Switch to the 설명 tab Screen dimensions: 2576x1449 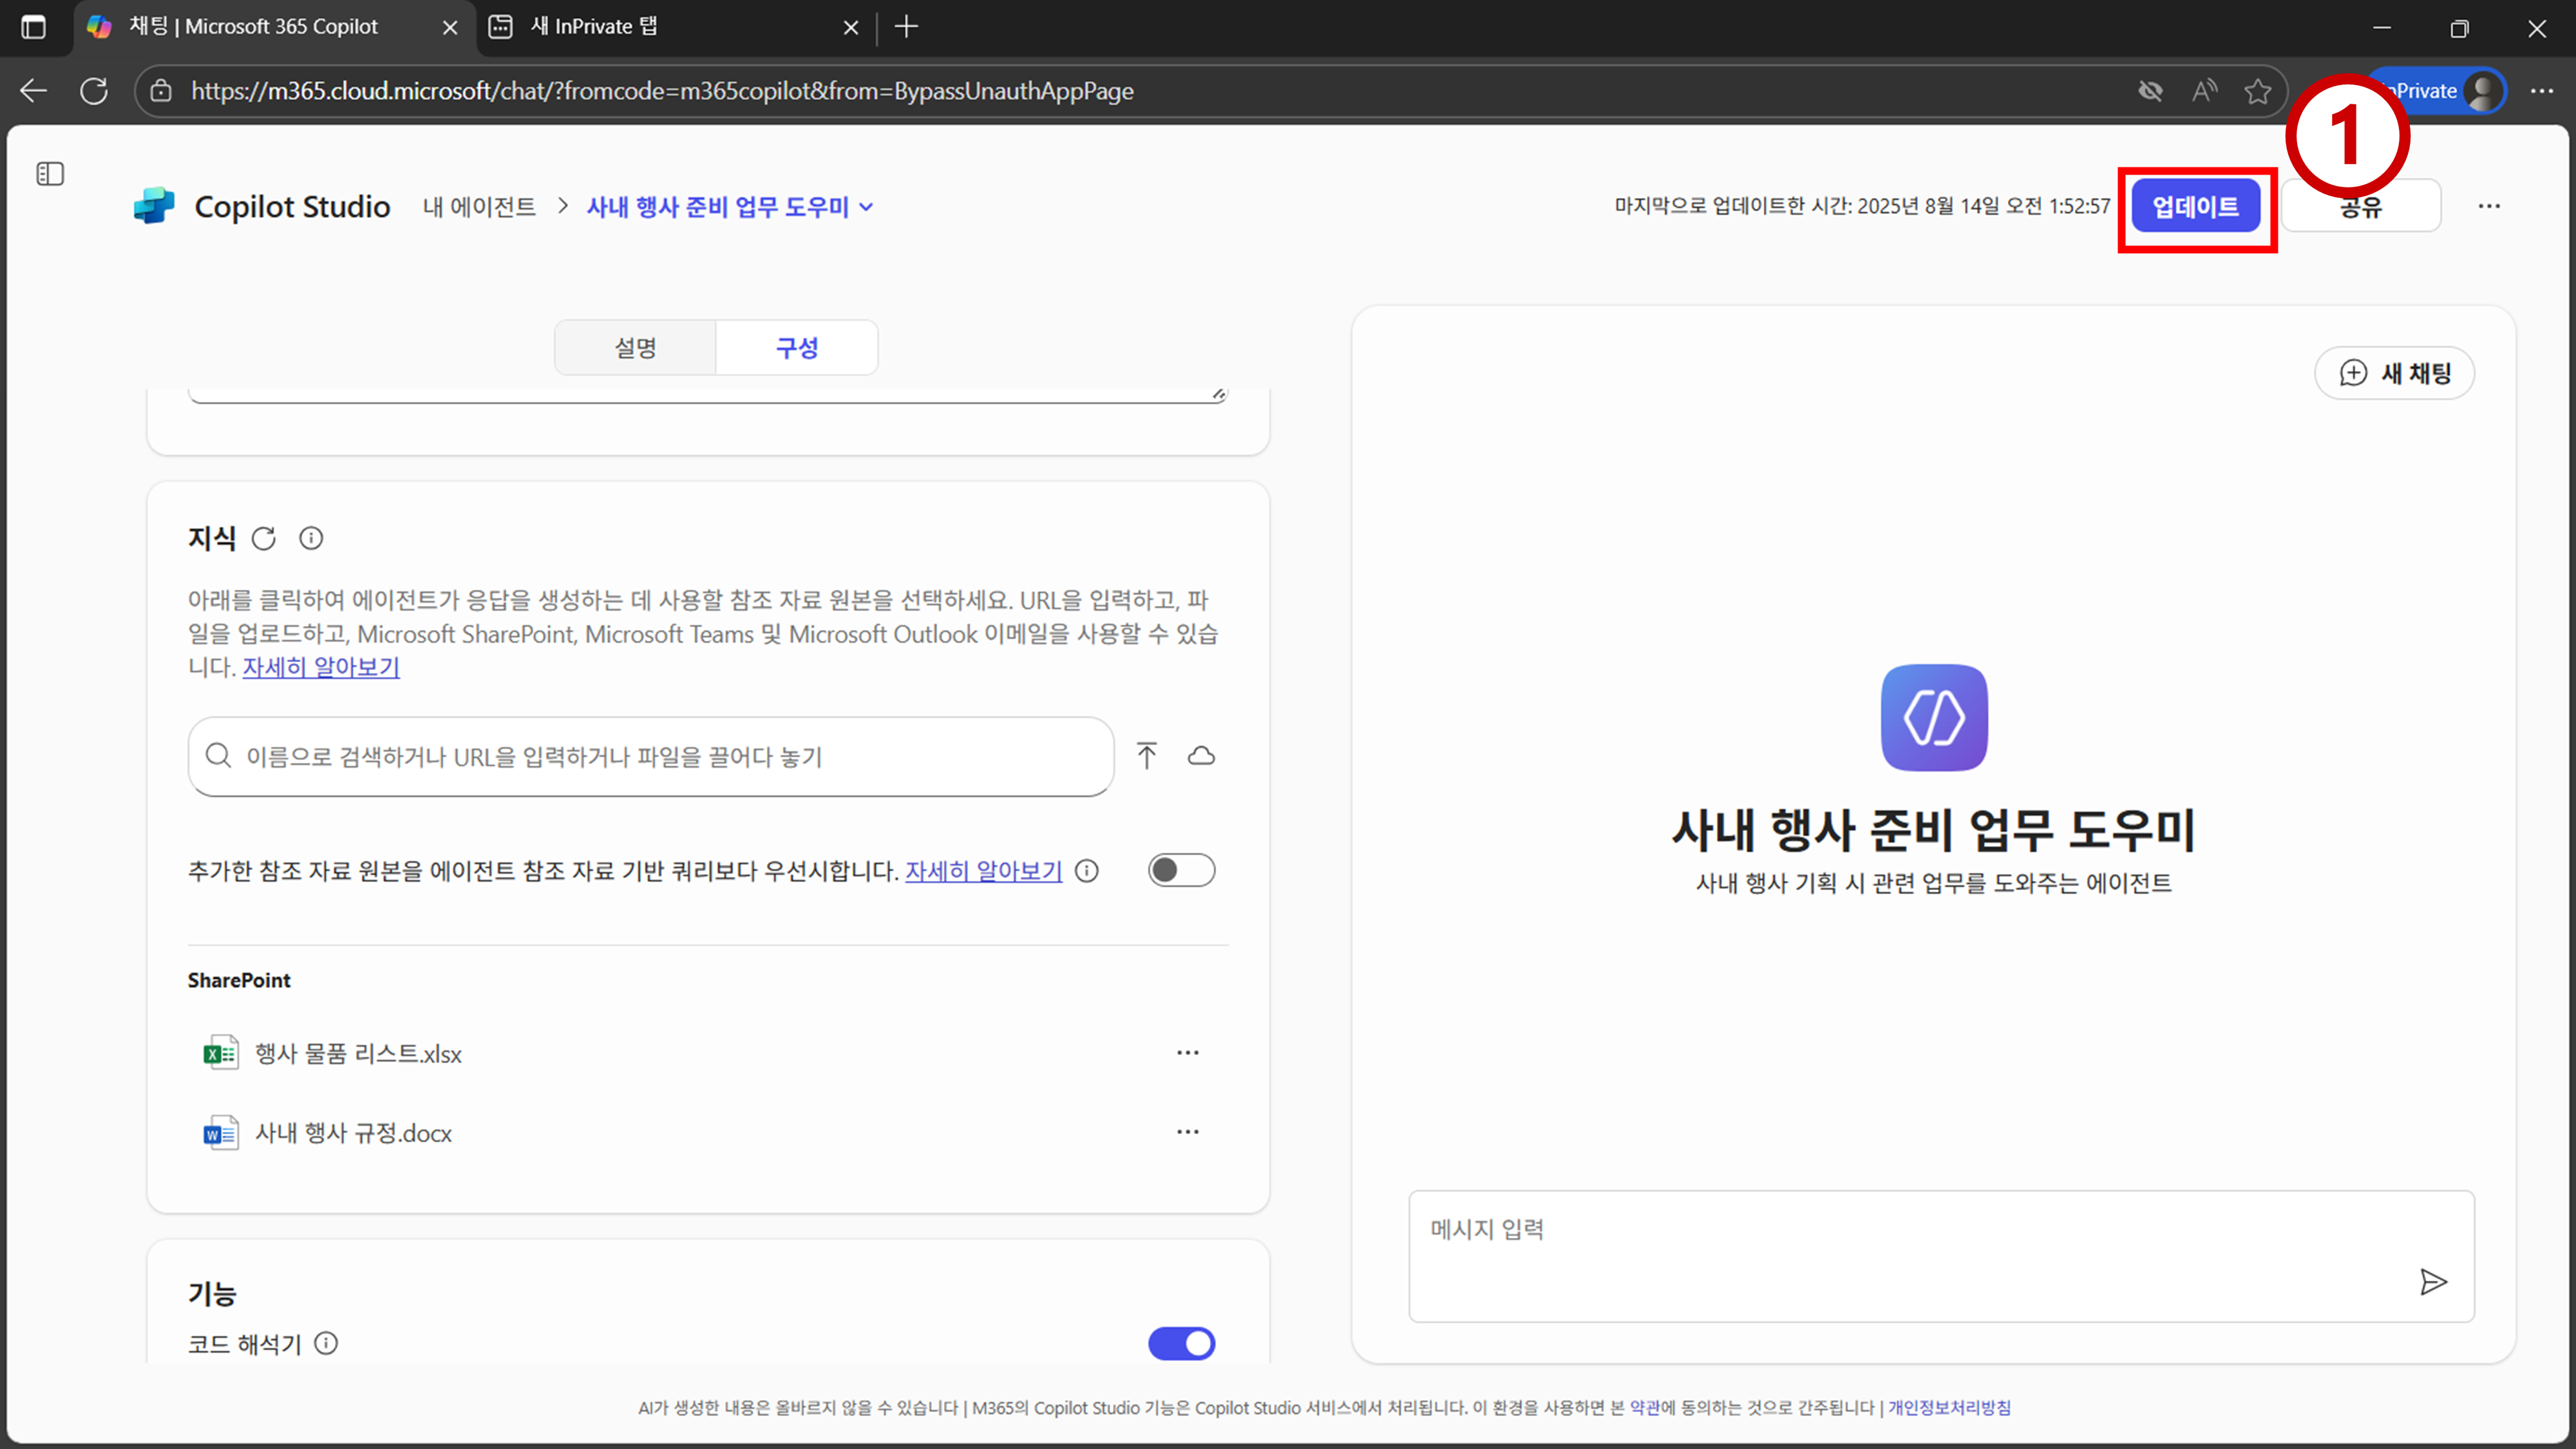[x=635, y=348]
